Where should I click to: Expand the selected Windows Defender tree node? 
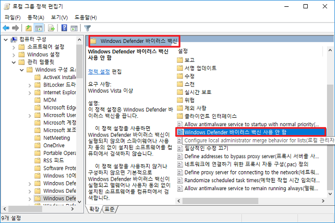pyautogui.click(x=30, y=199)
